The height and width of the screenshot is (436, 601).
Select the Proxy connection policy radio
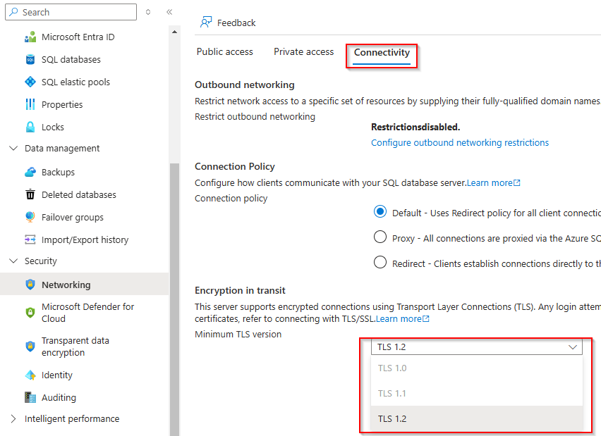coord(380,237)
